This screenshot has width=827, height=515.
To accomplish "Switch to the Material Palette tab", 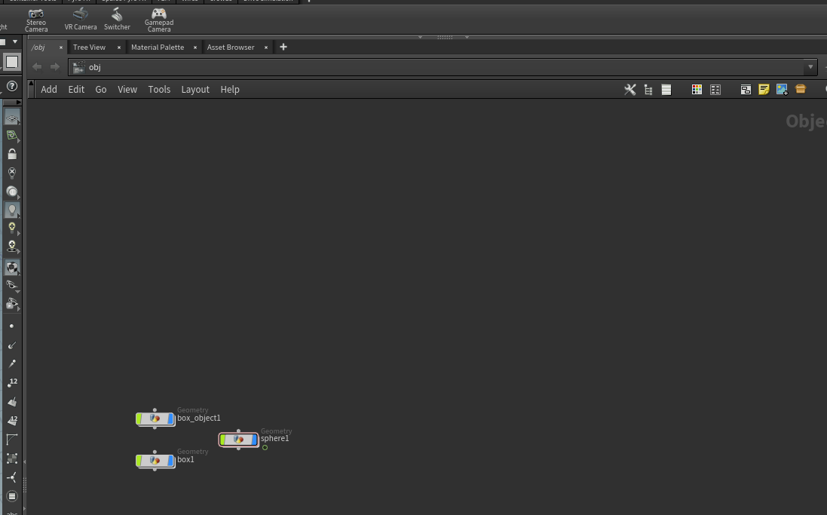I will pyautogui.click(x=157, y=48).
